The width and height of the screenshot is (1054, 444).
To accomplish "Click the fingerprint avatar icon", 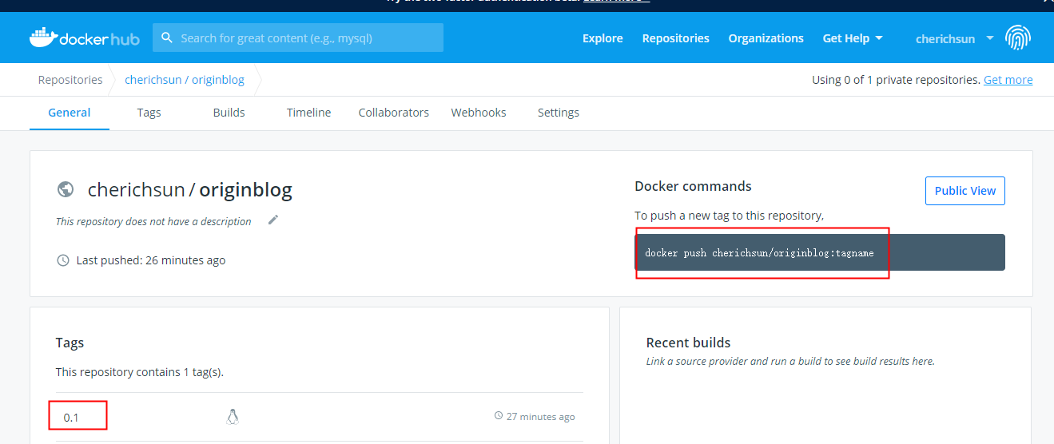I will click(1018, 38).
